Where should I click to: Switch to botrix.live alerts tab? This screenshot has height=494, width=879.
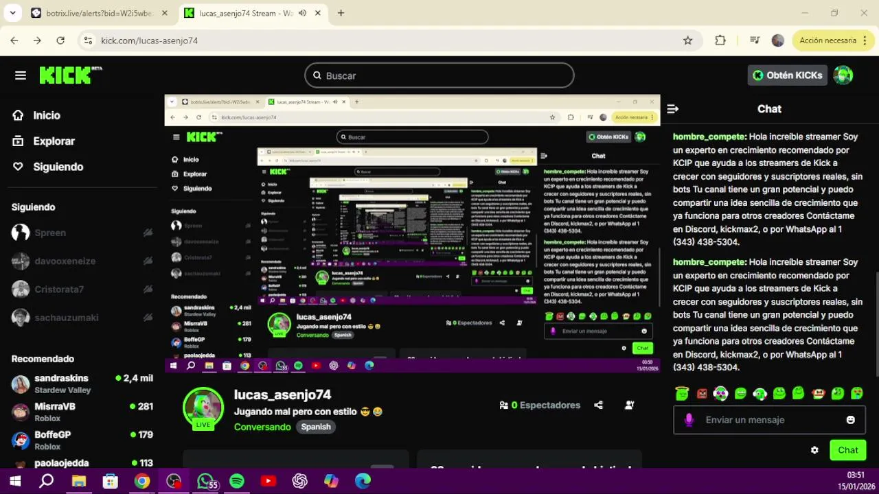[x=100, y=13]
